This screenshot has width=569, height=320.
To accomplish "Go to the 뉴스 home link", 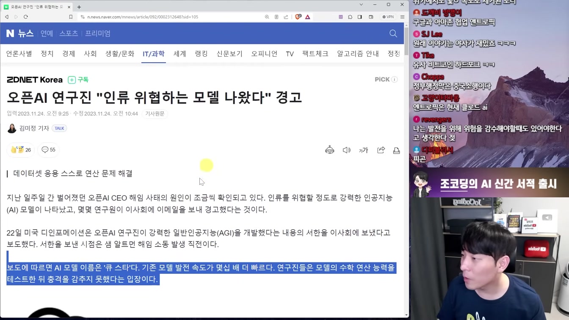I will (26, 33).
